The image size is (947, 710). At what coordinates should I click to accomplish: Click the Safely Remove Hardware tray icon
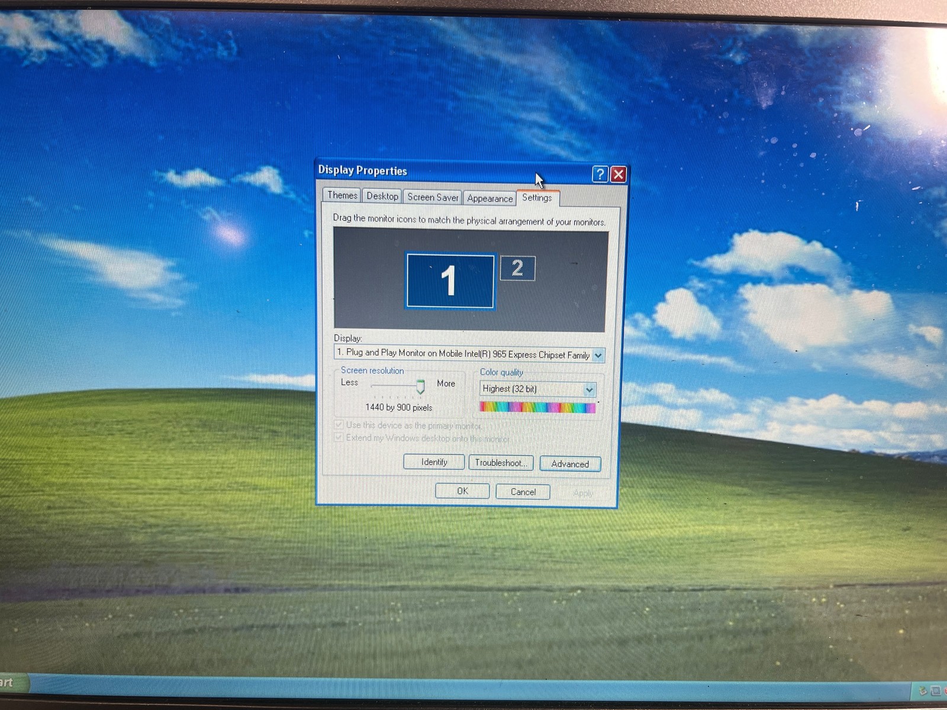[x=922, y=690]
